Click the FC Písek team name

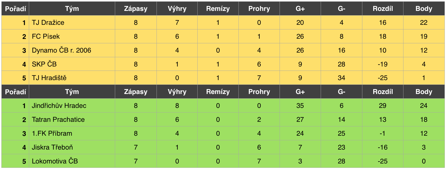(46, 37)
